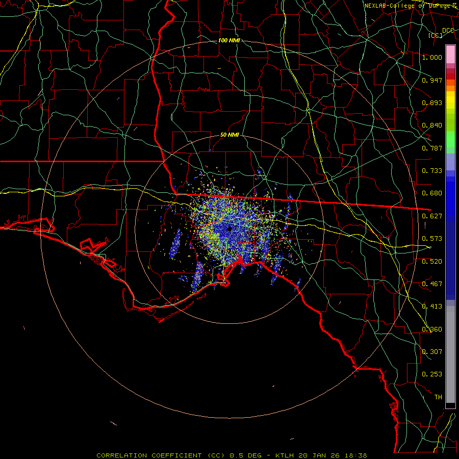Click the 0.893 scale label
The image size is (459, 459).
coord(432,103)
